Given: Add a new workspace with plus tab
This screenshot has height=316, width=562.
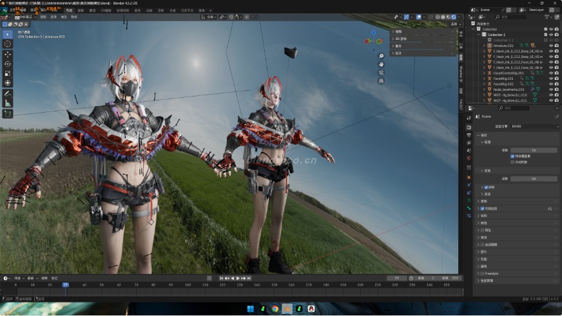Looking at the screenshot, I should (x=210, y=10).
